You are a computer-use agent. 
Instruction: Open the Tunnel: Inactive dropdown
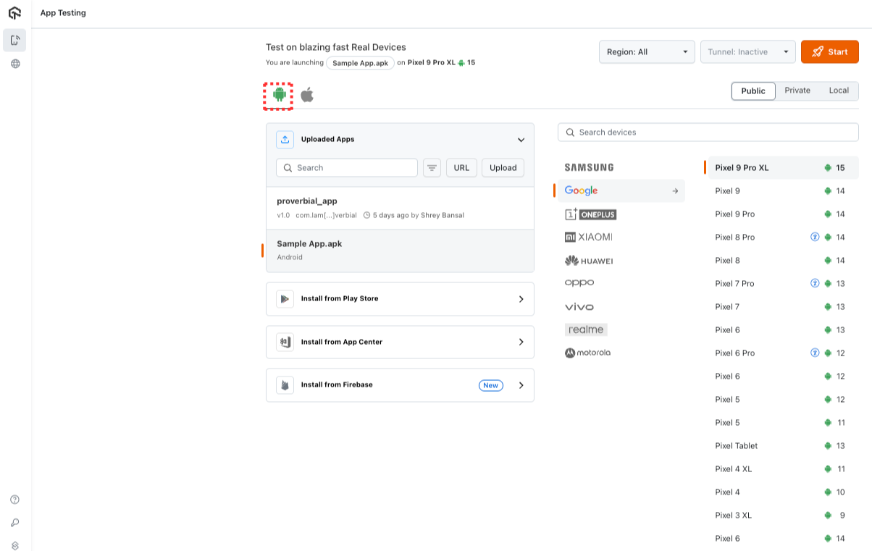coord(747,51)
